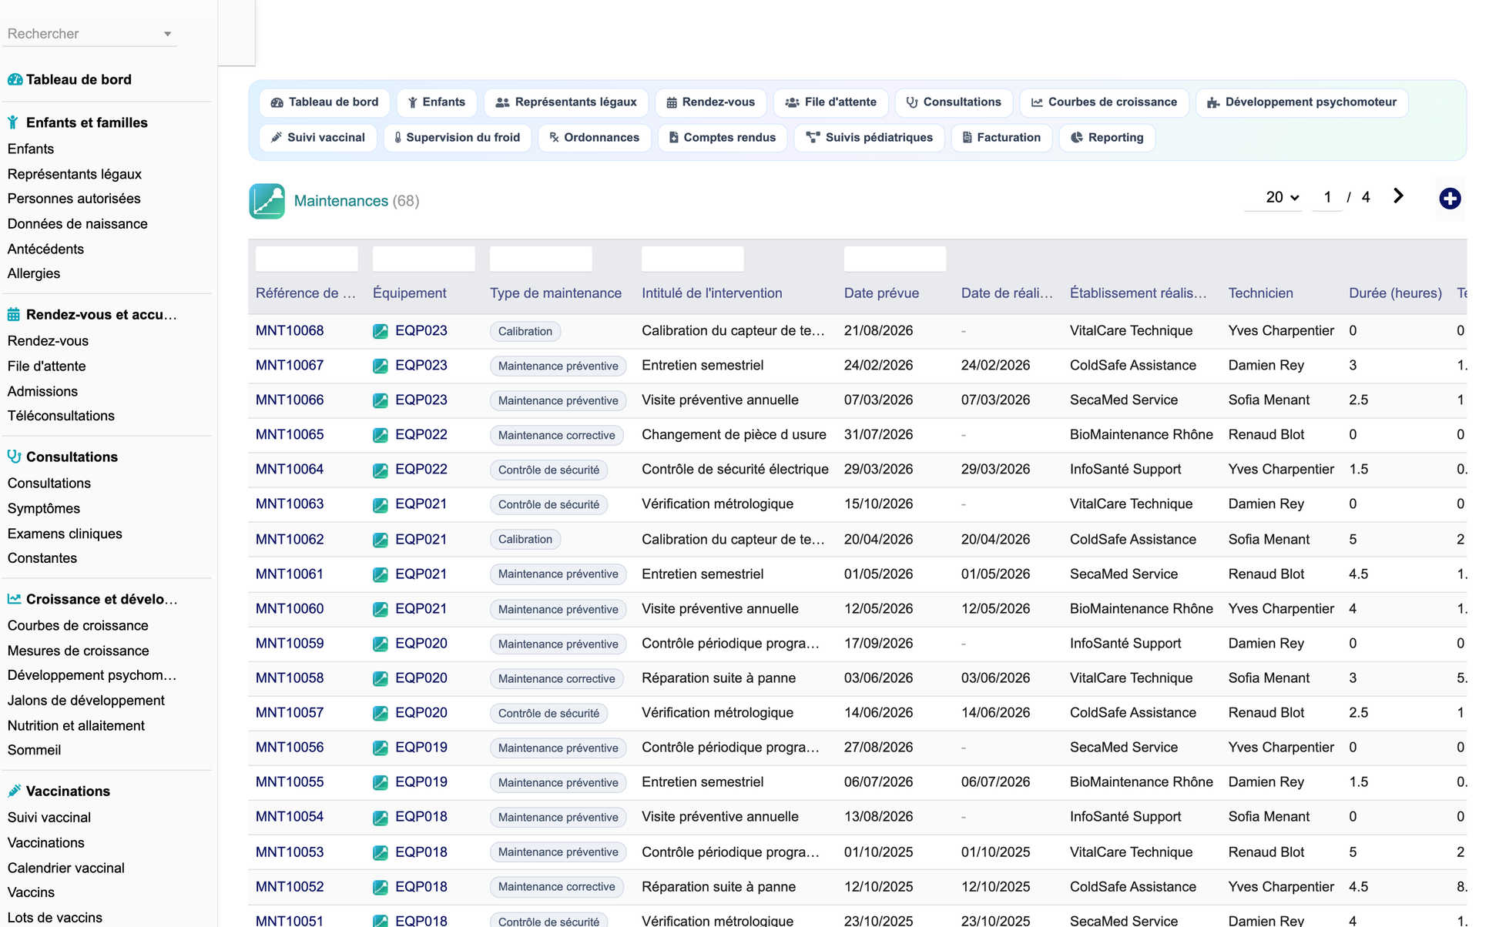Open Développement psychomoteur top tab
Screen dimensions: 1499x927
point(1301,102)
